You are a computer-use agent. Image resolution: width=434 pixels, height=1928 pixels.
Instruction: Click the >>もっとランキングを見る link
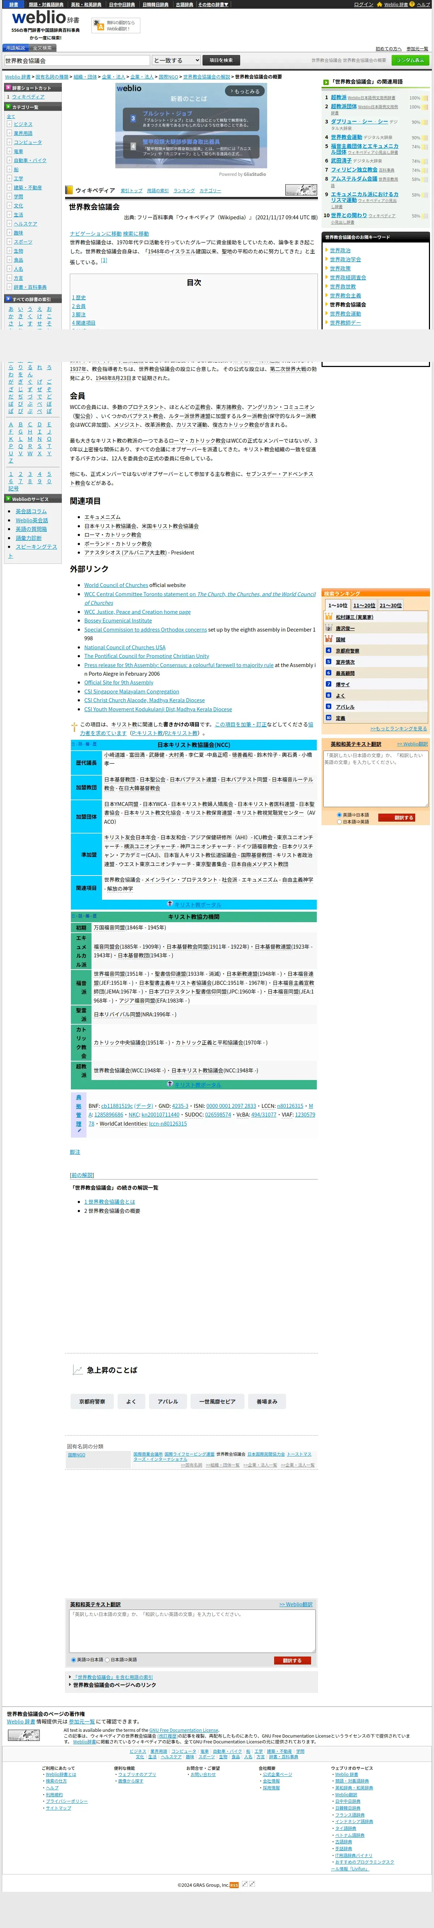point(398,728)
